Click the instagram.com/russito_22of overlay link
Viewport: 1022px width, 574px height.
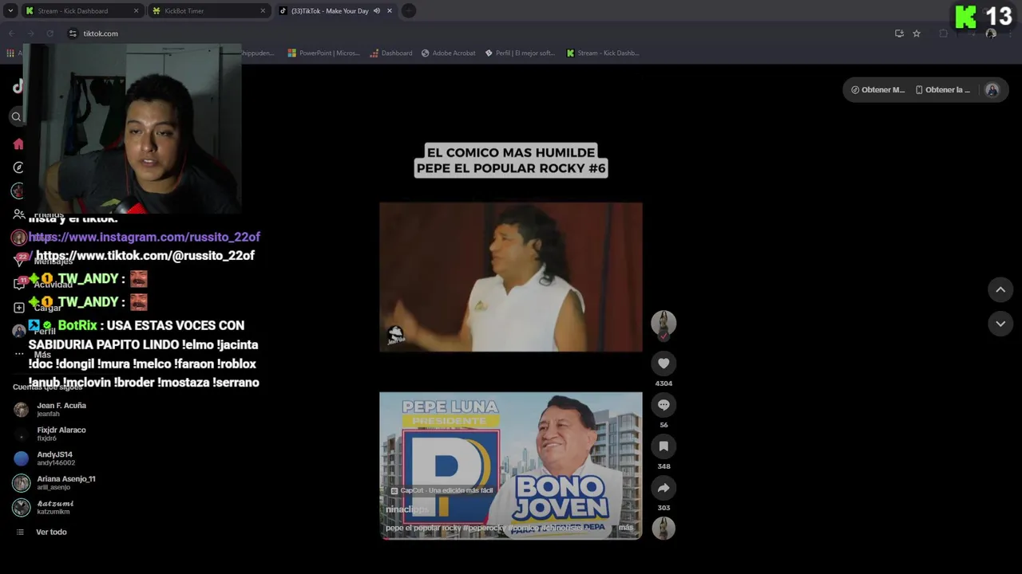point(145,237)
